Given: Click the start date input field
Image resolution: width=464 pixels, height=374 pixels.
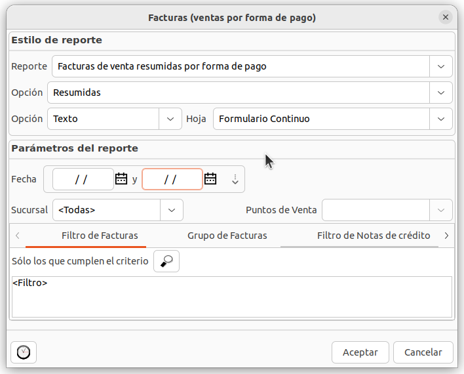Looking at the screenshot, I should click(x=83, y=179).
